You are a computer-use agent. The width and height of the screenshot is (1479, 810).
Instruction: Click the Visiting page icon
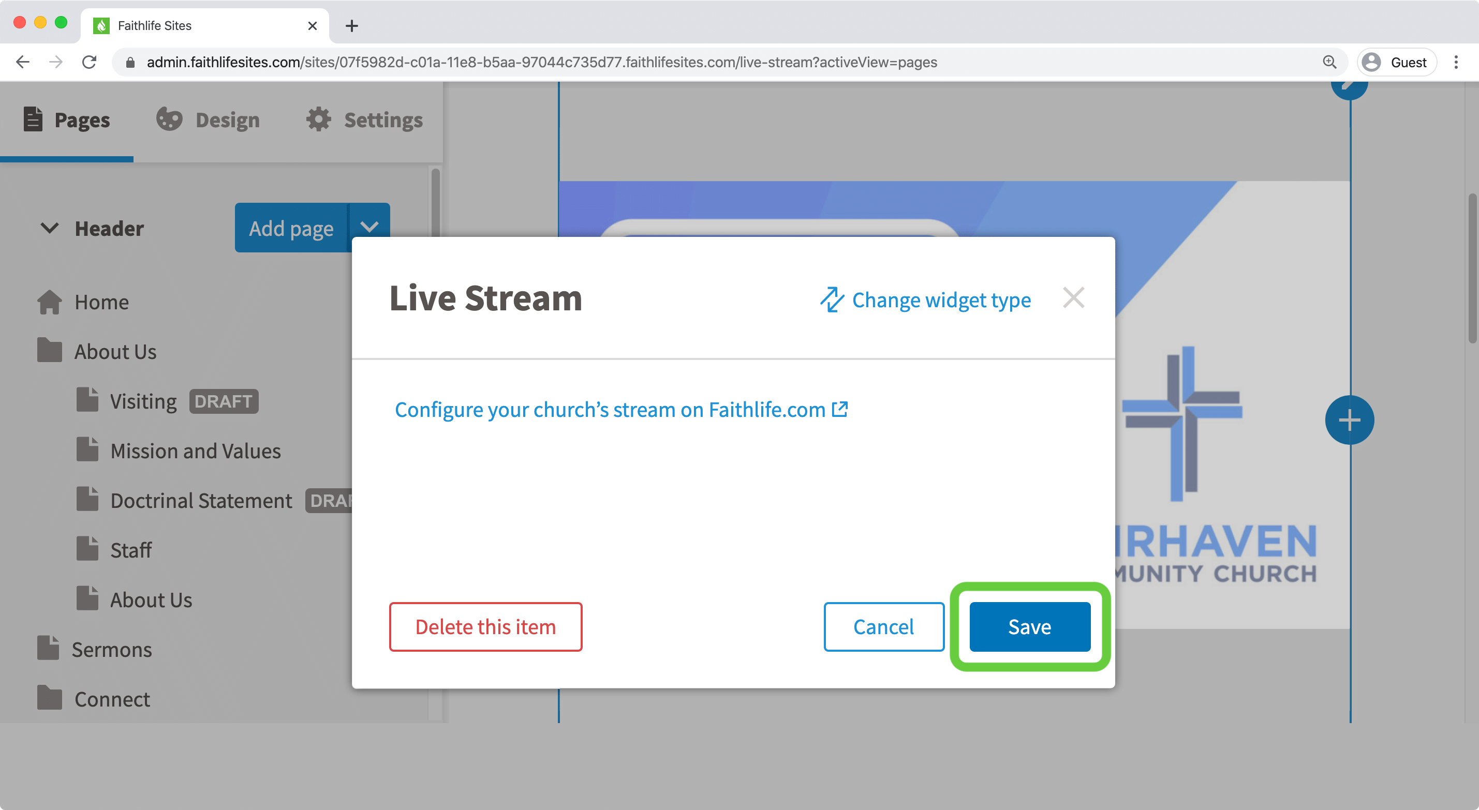pos(87,399)
